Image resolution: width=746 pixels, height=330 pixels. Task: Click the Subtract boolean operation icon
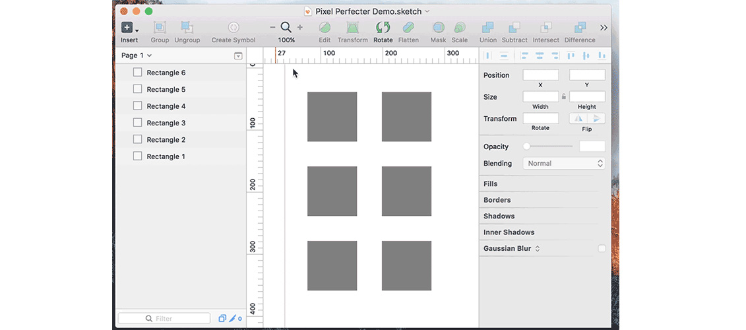[514, 28]
